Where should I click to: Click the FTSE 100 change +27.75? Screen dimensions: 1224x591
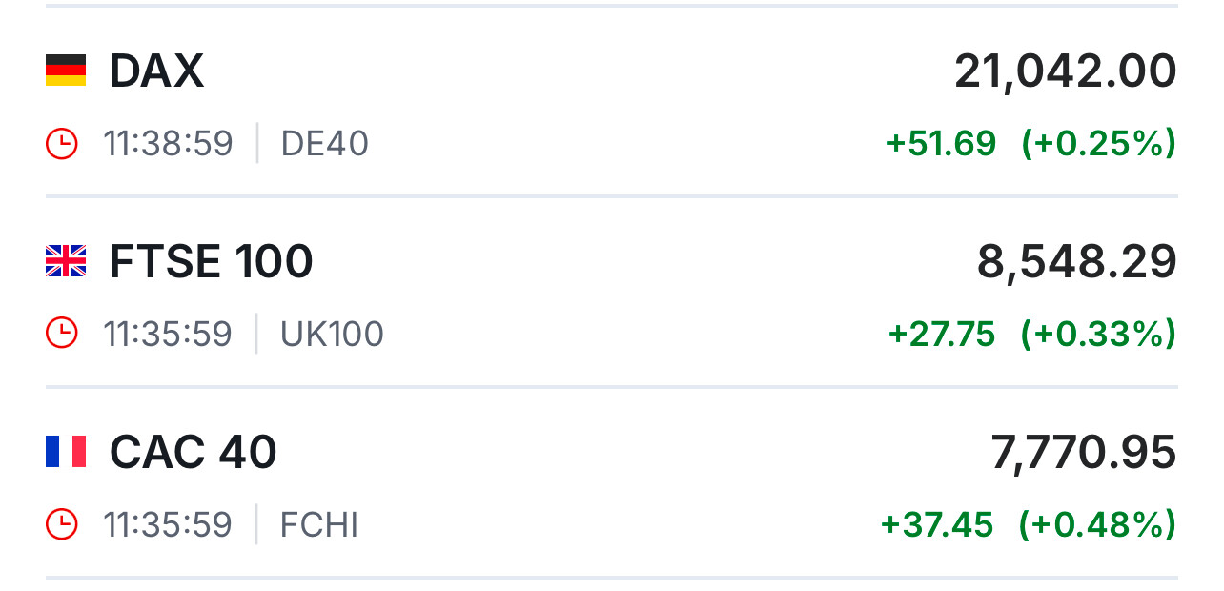point(942,335)
